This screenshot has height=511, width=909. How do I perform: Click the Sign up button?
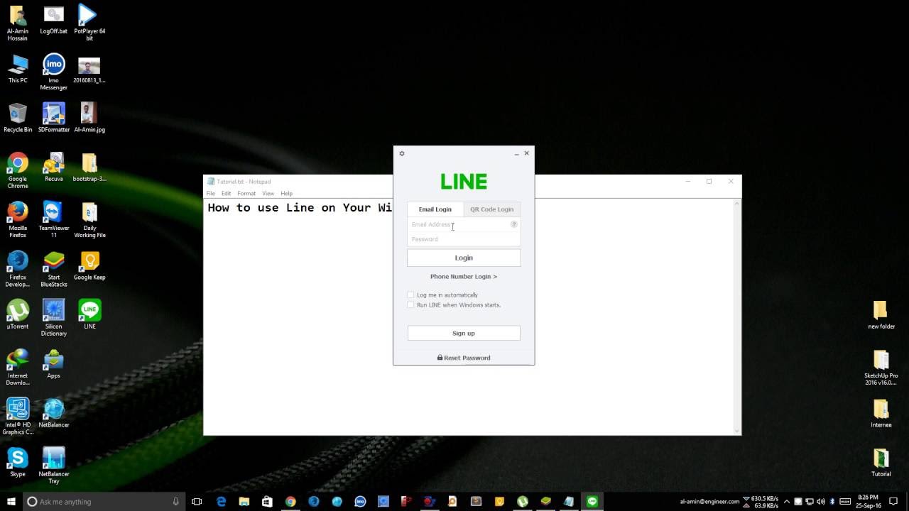click(x=464, y=333)
